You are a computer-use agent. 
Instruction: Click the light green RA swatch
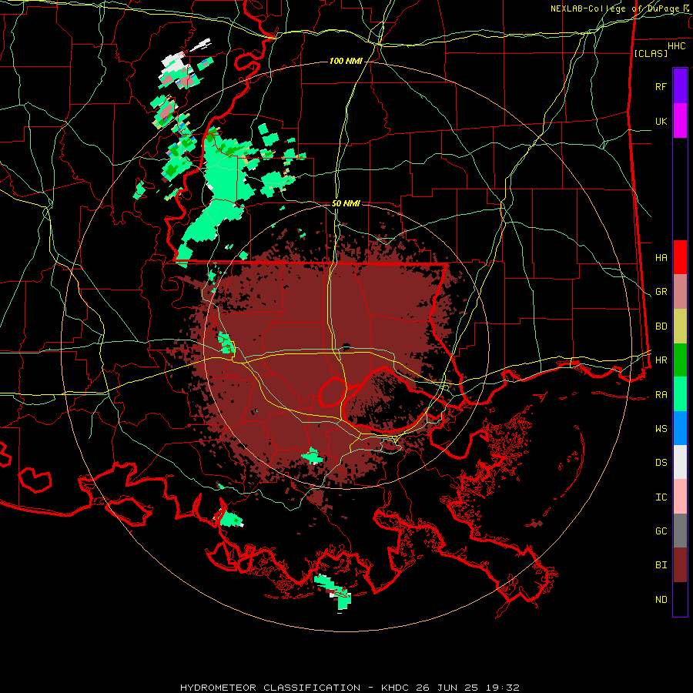[680, 394]
